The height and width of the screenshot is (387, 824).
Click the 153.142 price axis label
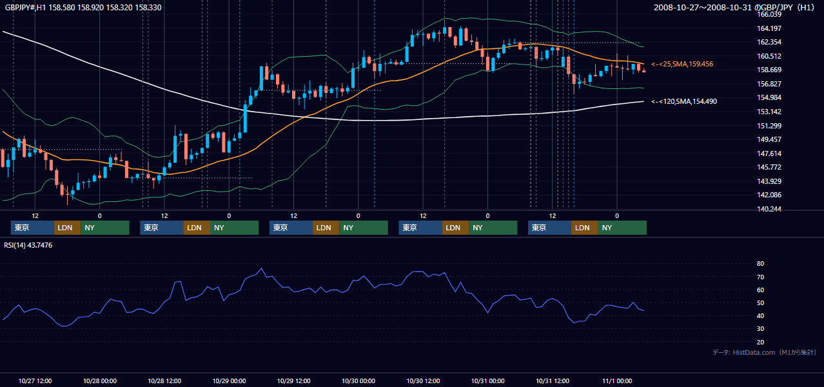pos(769,112)
